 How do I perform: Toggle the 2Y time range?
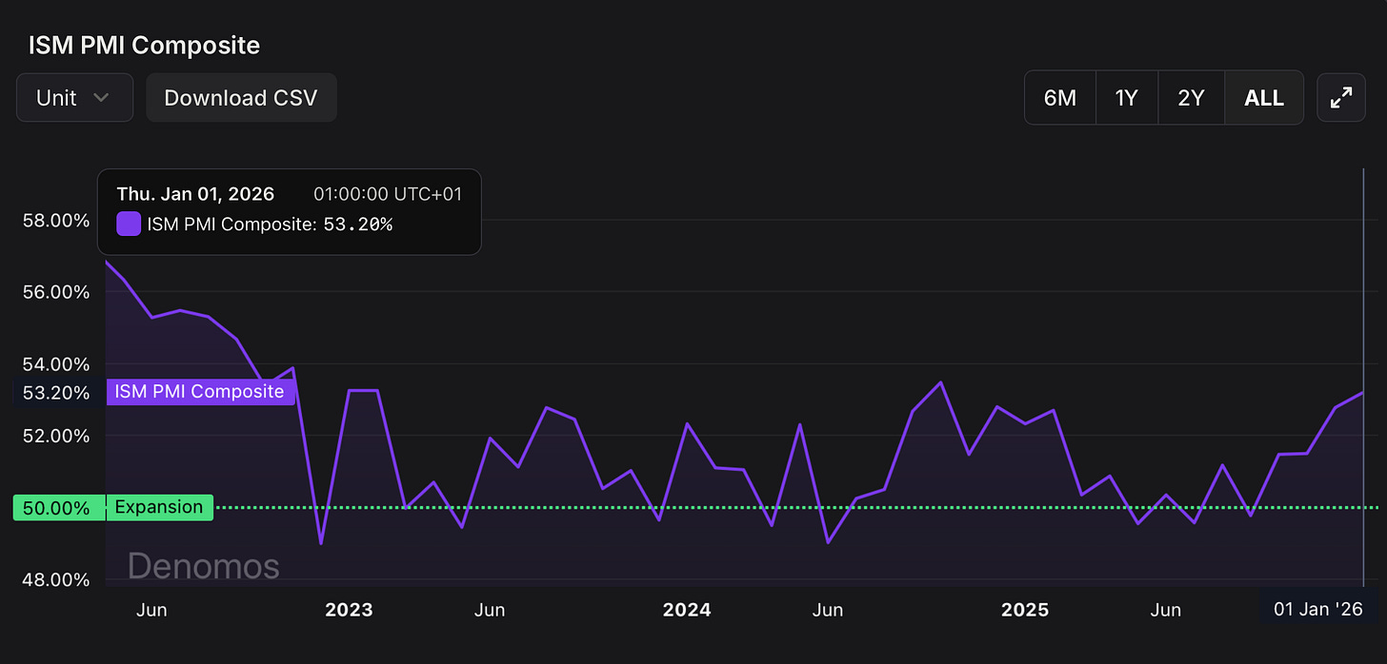click(x=1191, y=97)
